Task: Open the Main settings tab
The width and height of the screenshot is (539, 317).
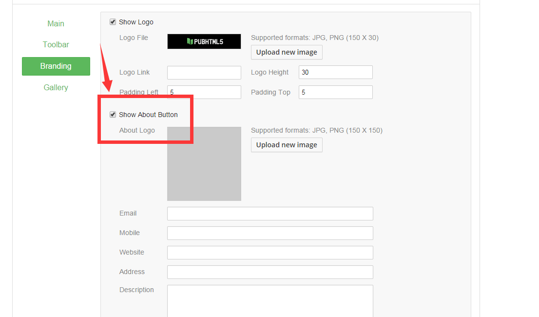Action: (56, 24)
